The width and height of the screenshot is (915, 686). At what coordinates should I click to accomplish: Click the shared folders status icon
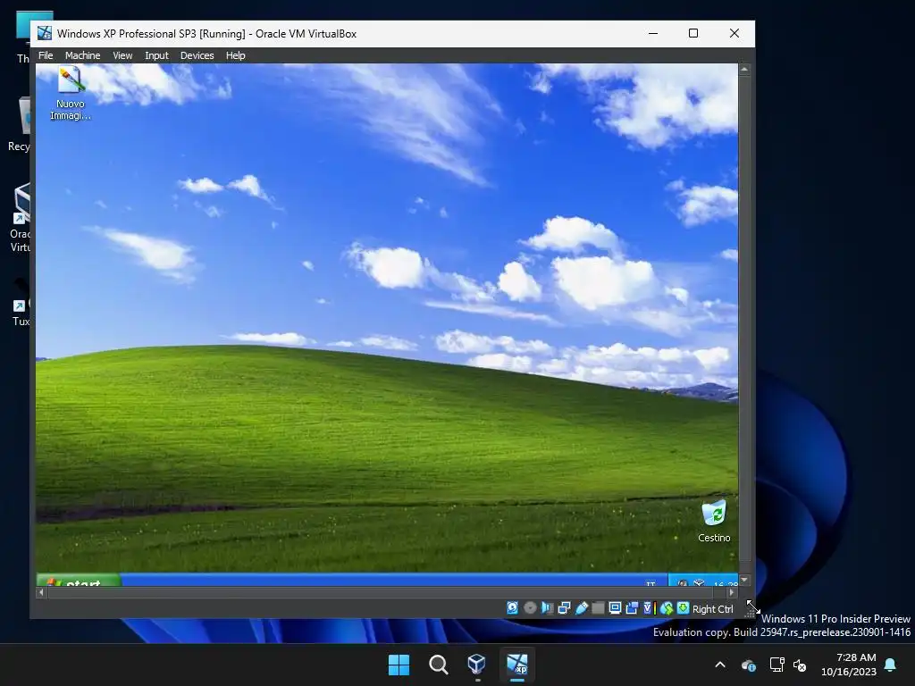[x=598, y=607]
